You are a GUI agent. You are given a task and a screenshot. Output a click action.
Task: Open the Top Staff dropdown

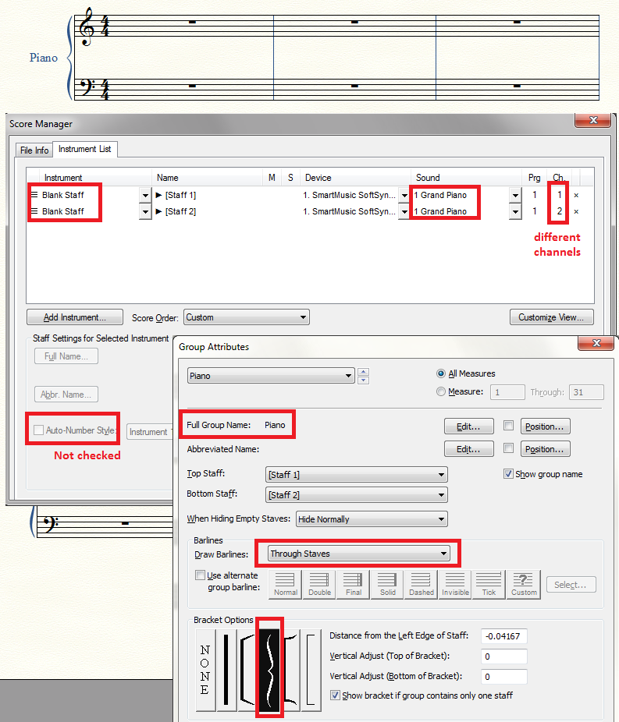pos(357,474)
